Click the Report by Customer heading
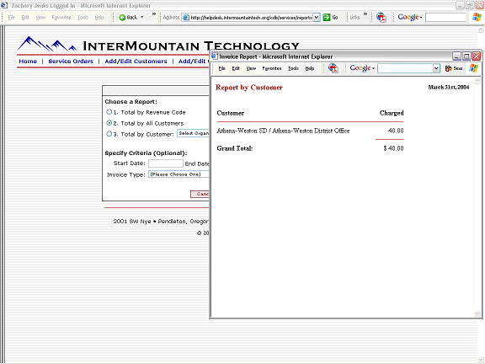Screen dimensions: 485x364 (x=249, y=88)
